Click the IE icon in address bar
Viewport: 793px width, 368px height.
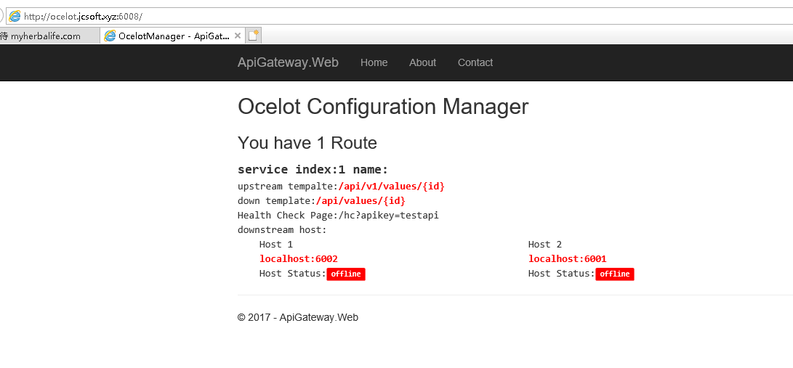coord(15,16)
